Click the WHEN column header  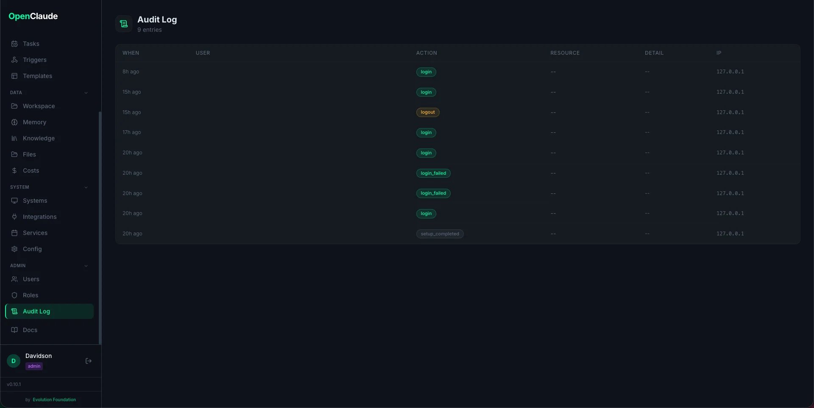pos(131,53)
